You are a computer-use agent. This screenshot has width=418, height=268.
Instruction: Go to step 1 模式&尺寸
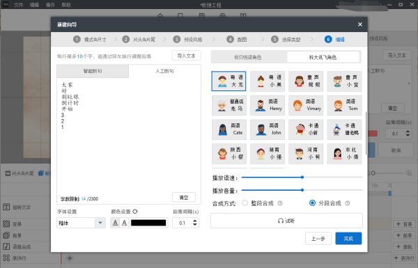click(x=90, y=40)
